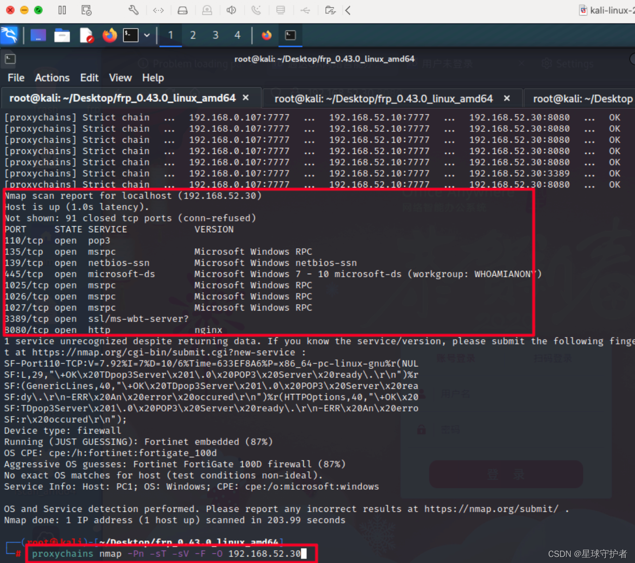Image resolution: width=635 pixels, height=563 pixels.
Task: Click the USB device icon
Action: [x=305, y=10]
